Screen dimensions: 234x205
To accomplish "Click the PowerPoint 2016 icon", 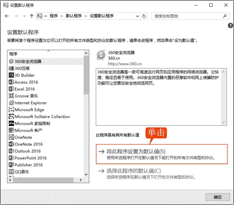I will [11, 158].
